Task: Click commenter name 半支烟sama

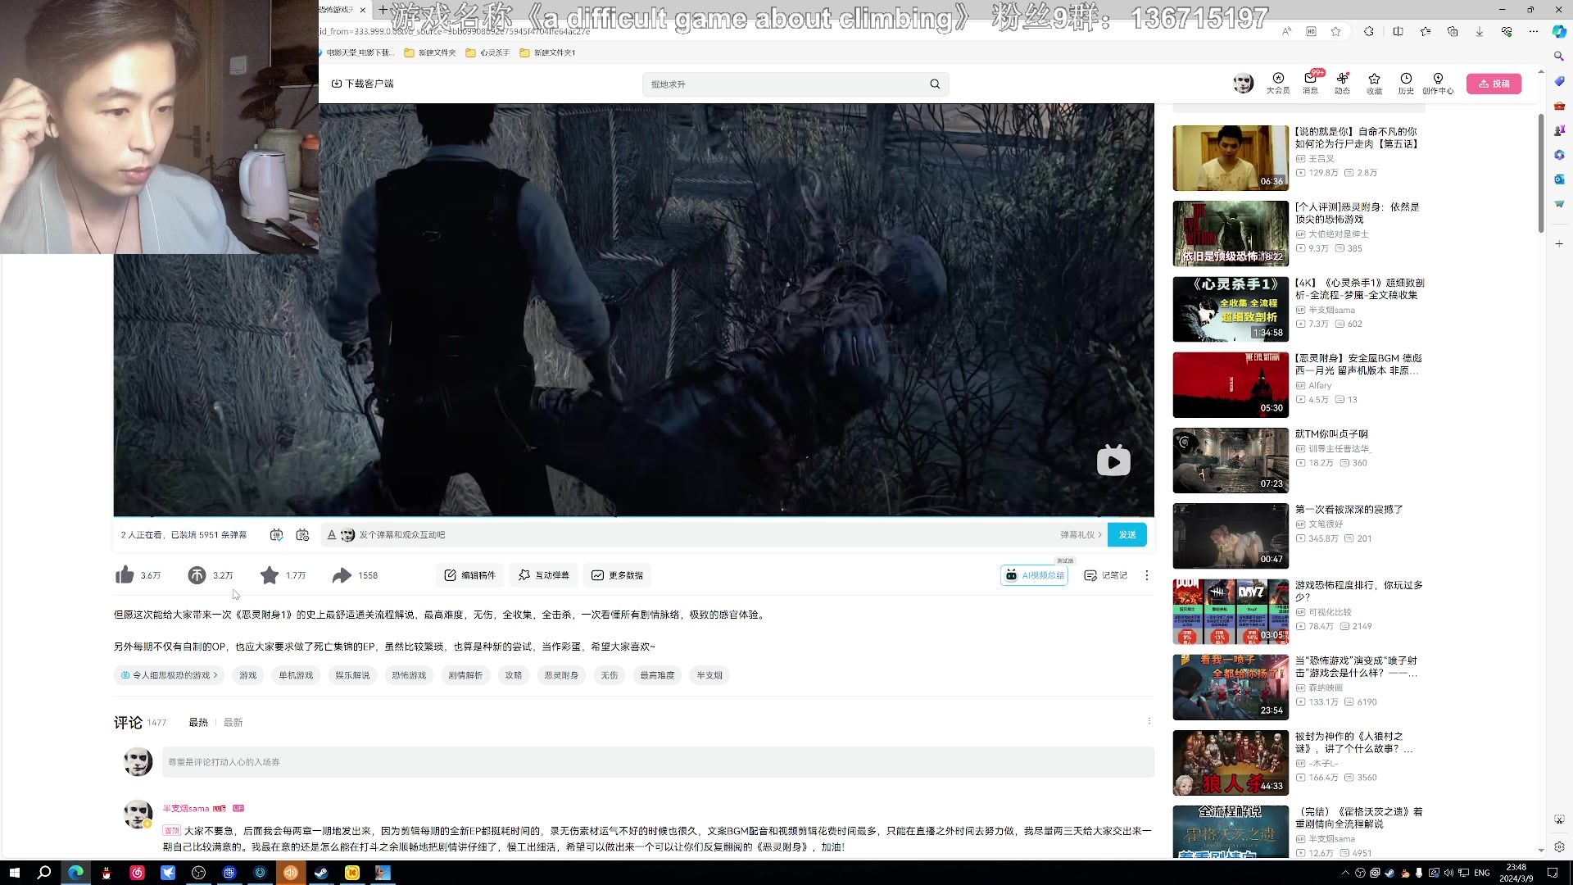Action: (186, 808)
